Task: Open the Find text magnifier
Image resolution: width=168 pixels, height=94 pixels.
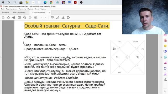Action: coord(25,17)
